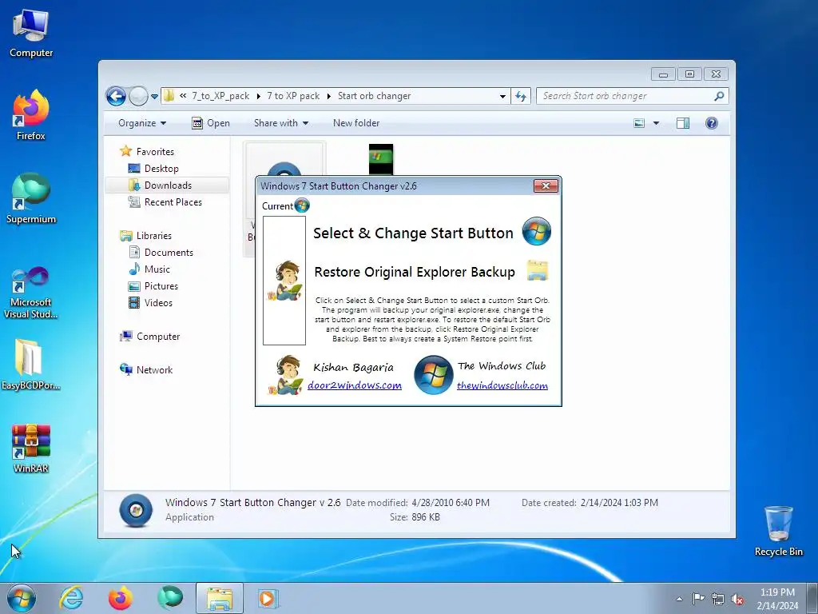
Task: Click The Windows Club orb logo
Action: coord(434,375)
